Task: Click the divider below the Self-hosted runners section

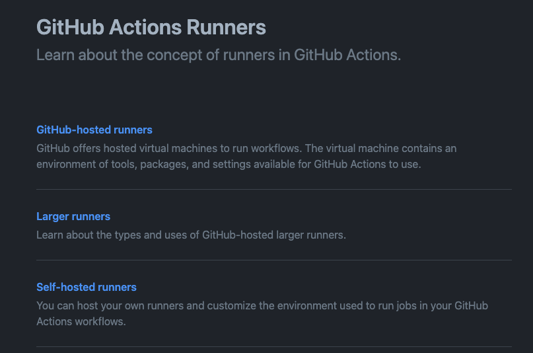Action: pyautogui.click(x=274, y=346)
